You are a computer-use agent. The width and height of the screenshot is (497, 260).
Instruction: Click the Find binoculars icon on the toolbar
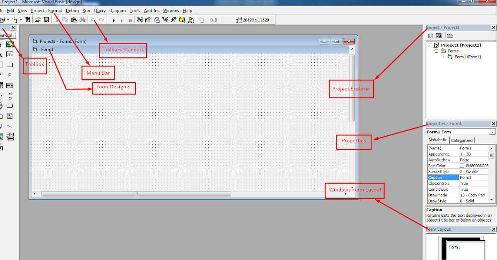(82, 19)
